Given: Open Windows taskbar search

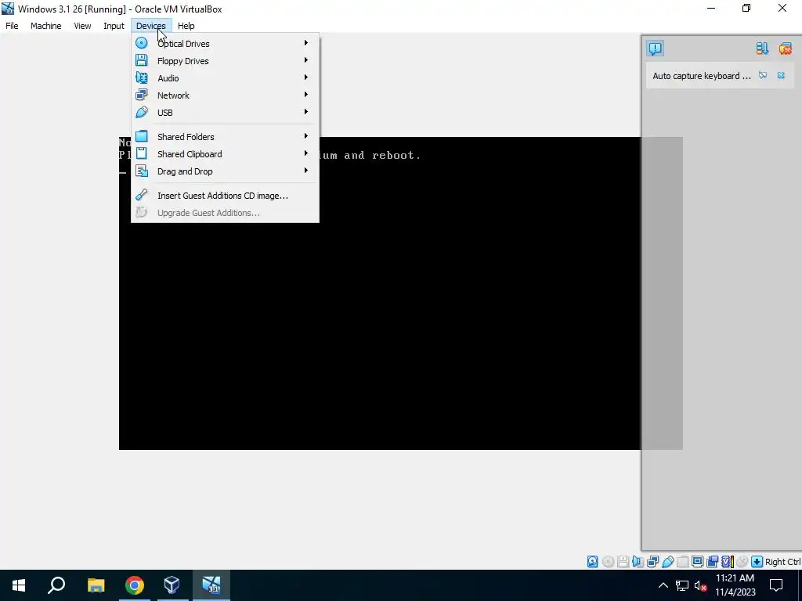Looking at the screenshot, I should coord(56,585).
